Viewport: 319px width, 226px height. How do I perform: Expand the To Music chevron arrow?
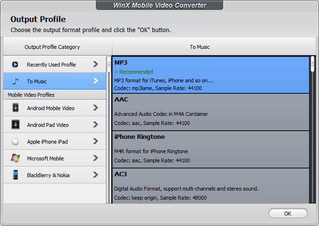[96, 81]
